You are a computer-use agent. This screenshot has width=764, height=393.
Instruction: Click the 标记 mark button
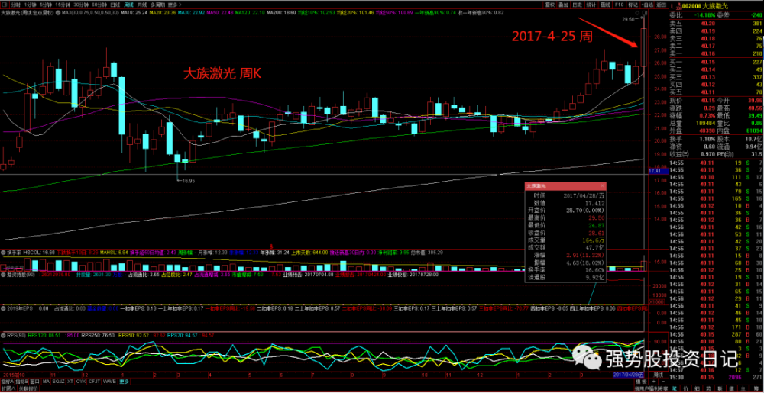click(x=633, y=5)
